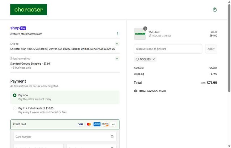Remove the TOOLS23 discount code

[x=154, y=59]
